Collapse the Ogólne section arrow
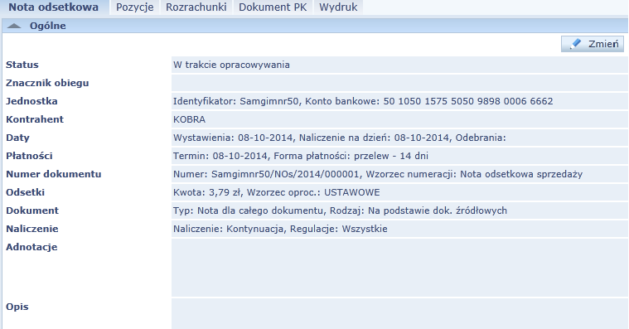The width and height of the screenshot is (629, 329). pyautogui.click(x=14, y=26)
